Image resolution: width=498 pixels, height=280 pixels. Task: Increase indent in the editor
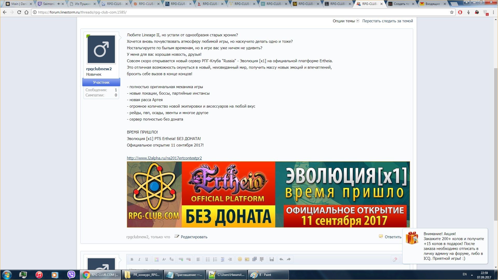point(230,259)
